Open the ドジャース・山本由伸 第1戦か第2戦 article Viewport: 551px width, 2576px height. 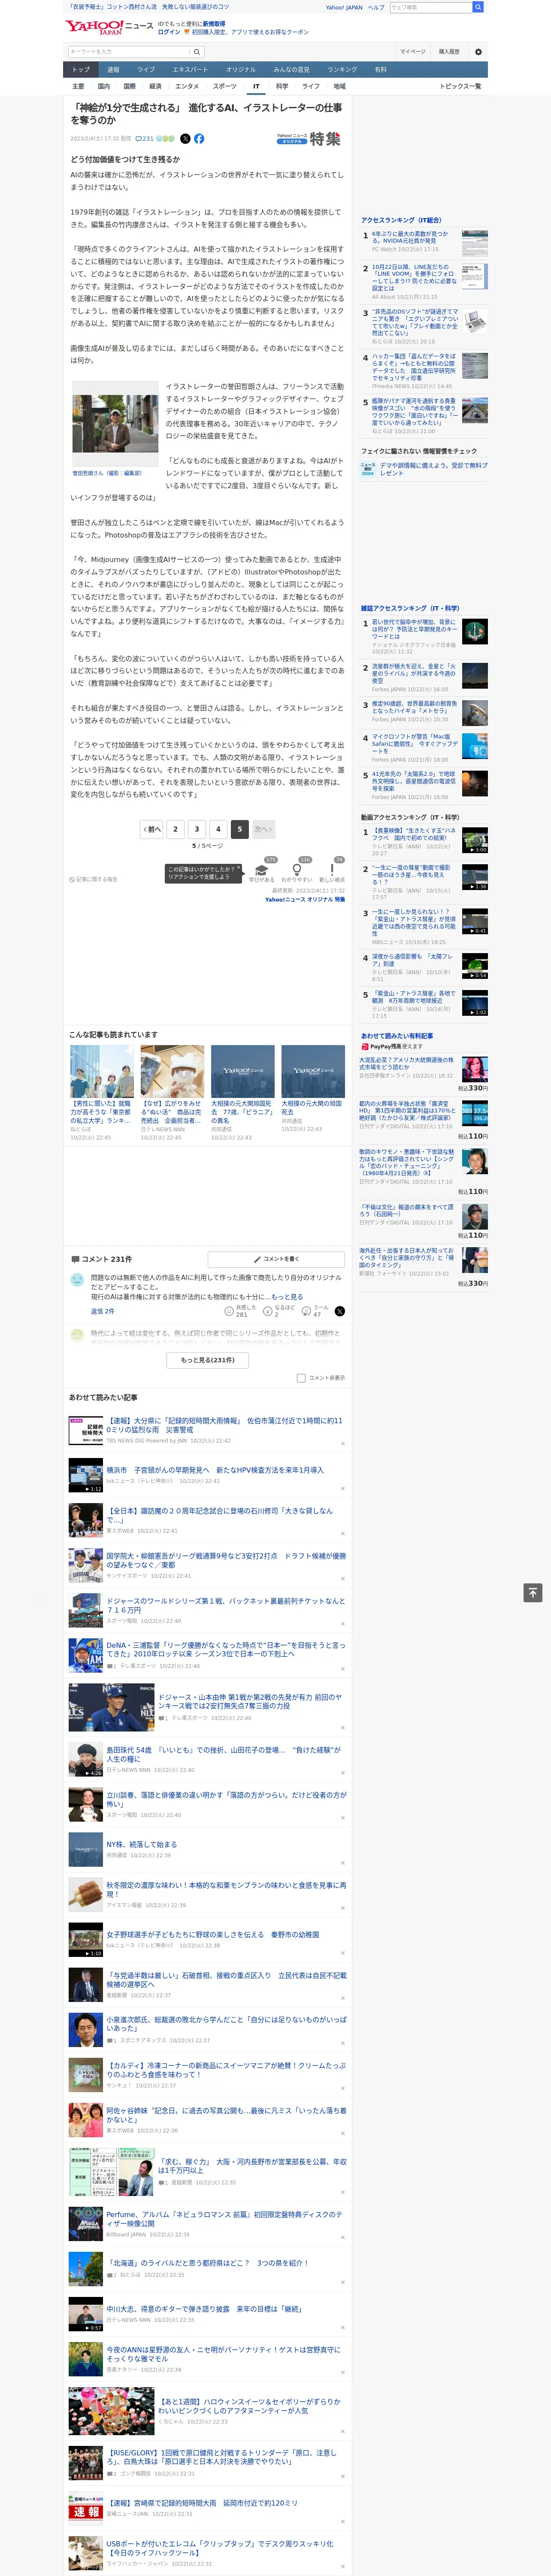pos(250,1701)
